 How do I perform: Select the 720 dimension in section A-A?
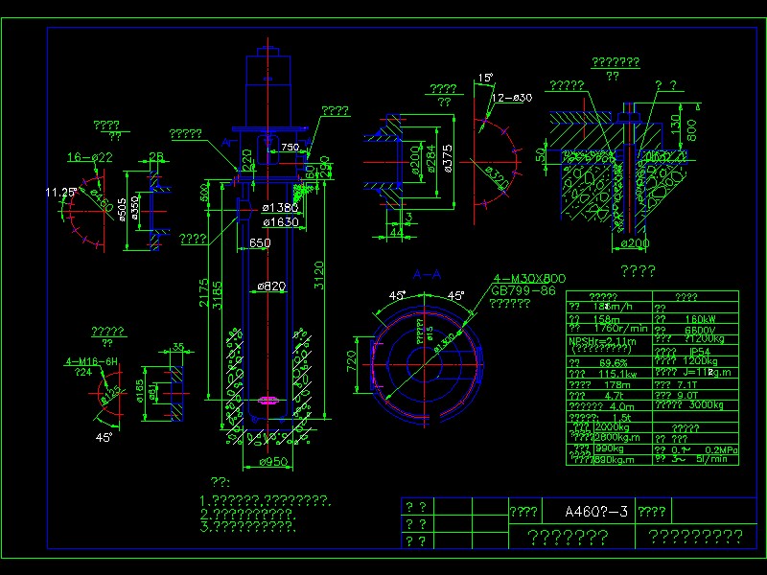pyautogui.click(x=352, y=361)
